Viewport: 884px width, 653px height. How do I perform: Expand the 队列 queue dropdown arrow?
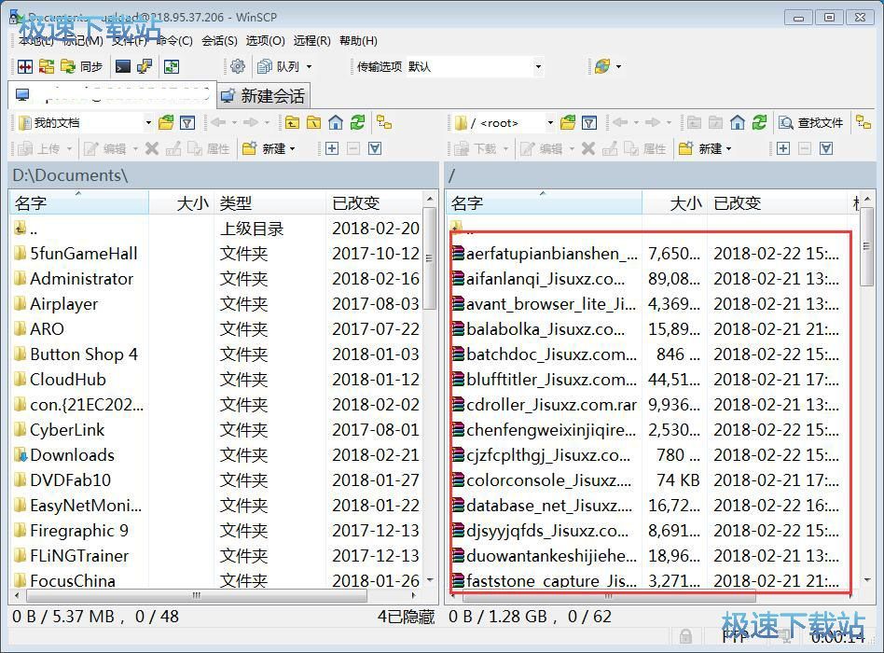[x=309, y=66]
